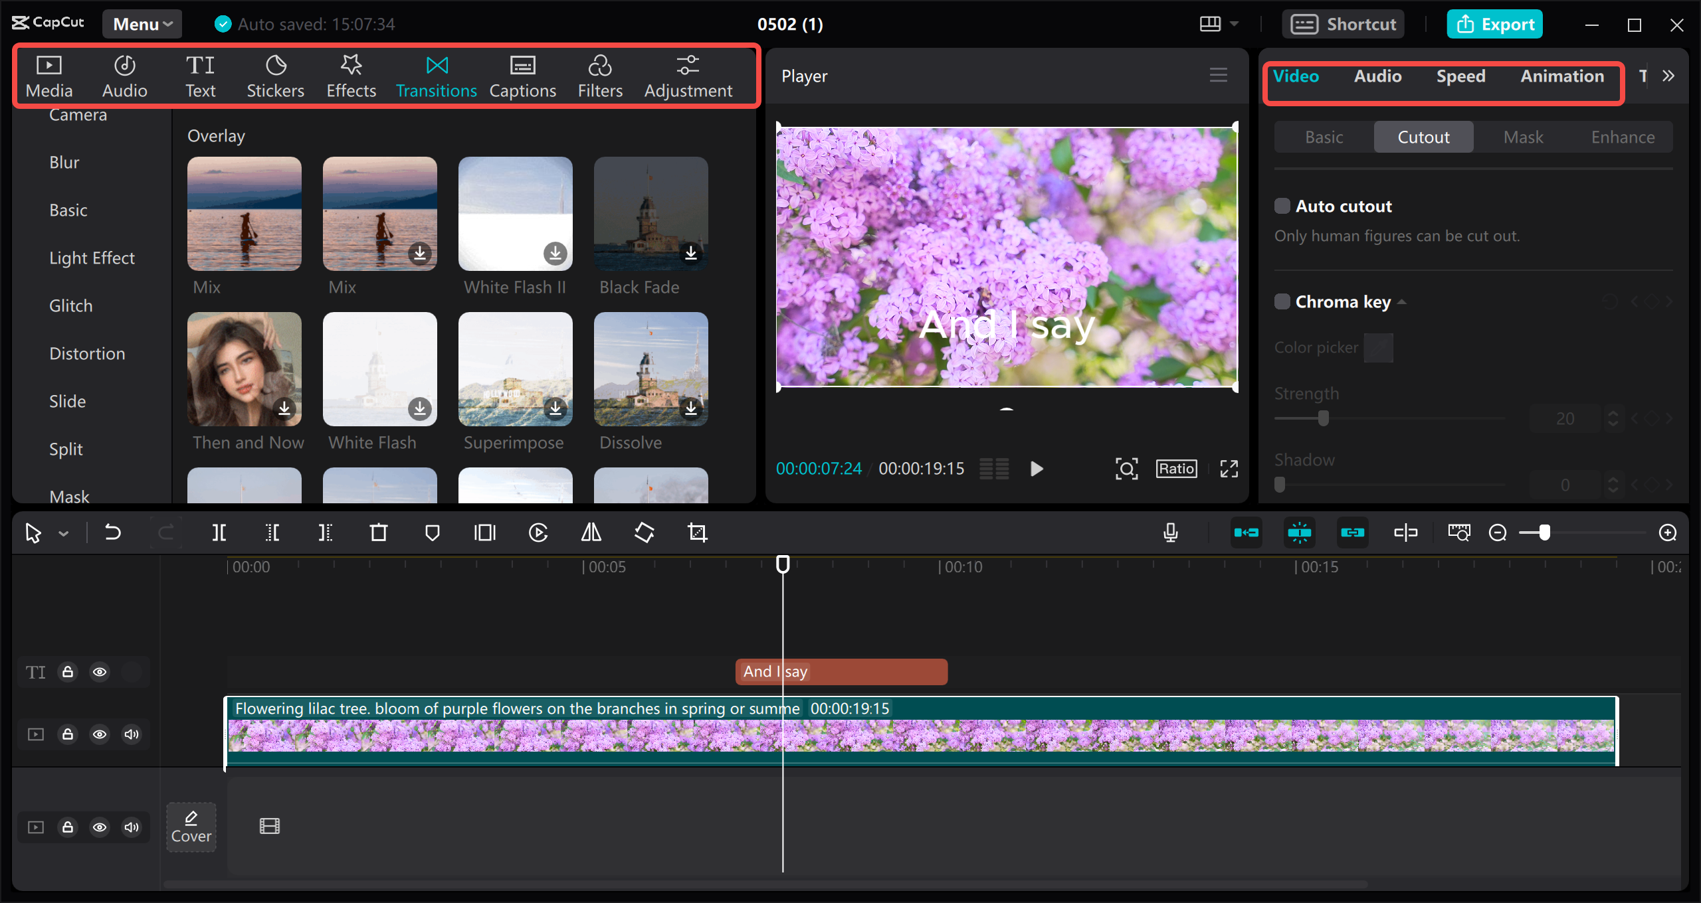Click the film strip icon on cover track

pyautogui.click(x=270, y=826)
